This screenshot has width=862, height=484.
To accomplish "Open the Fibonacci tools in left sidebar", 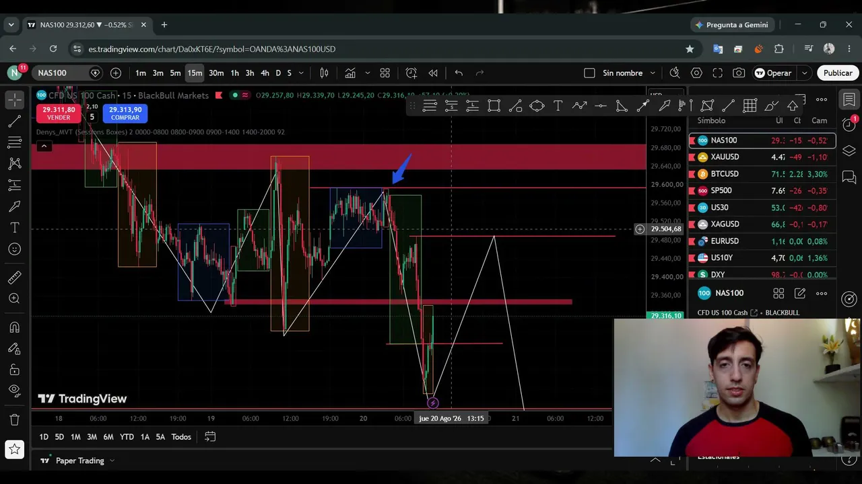I will [14, 143].
